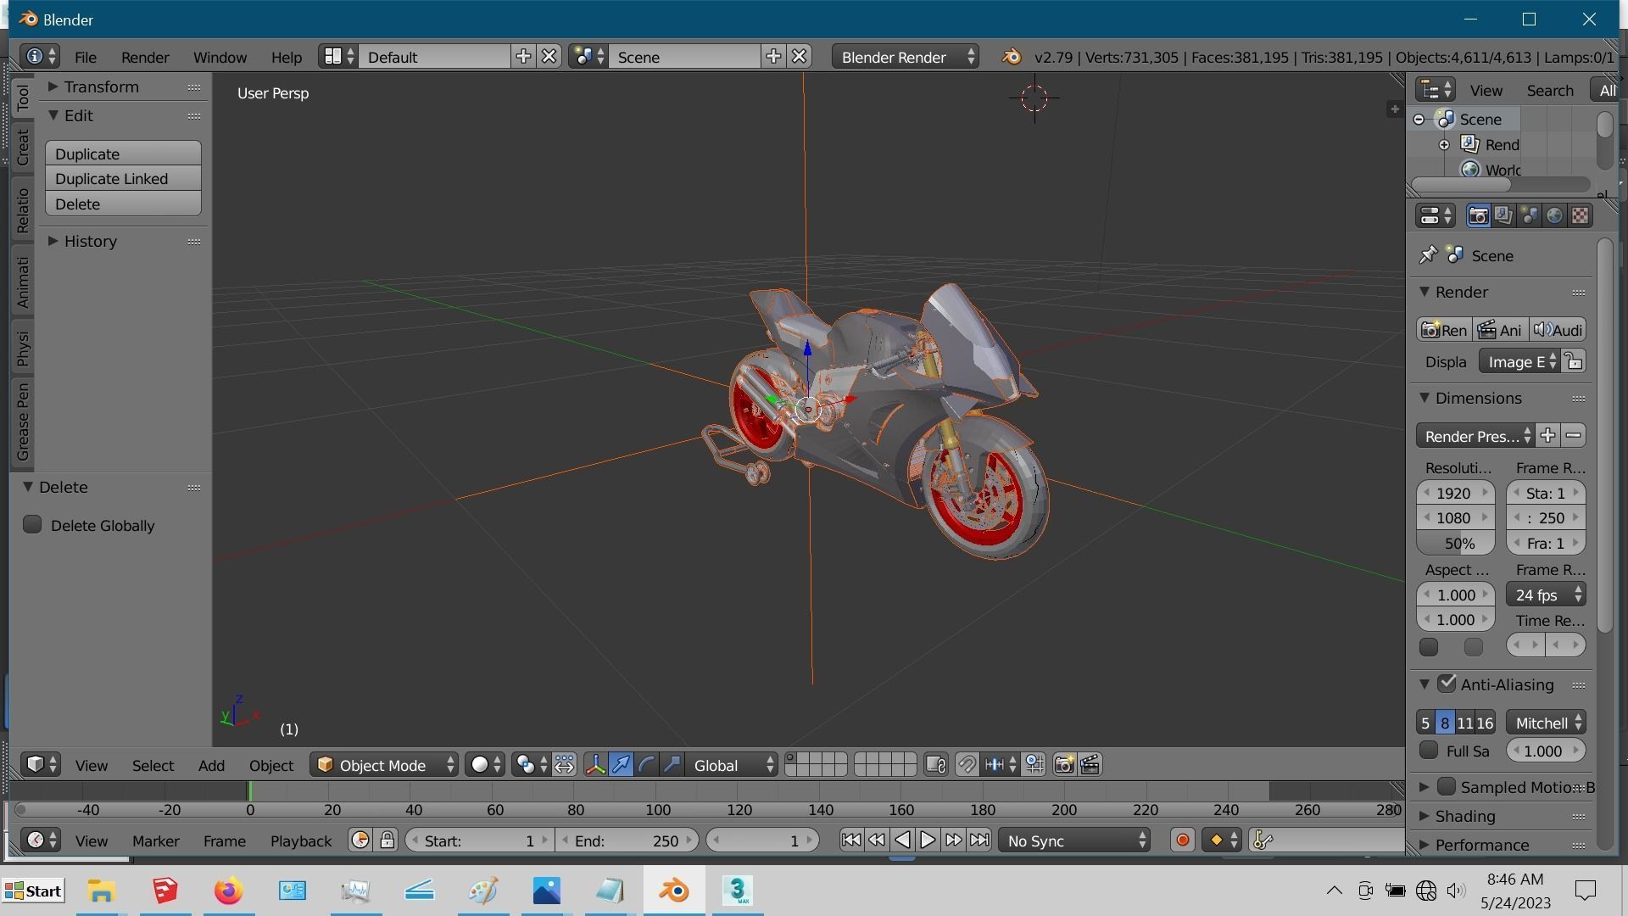Open the Outliner editor type selector

click(1436, 90)
